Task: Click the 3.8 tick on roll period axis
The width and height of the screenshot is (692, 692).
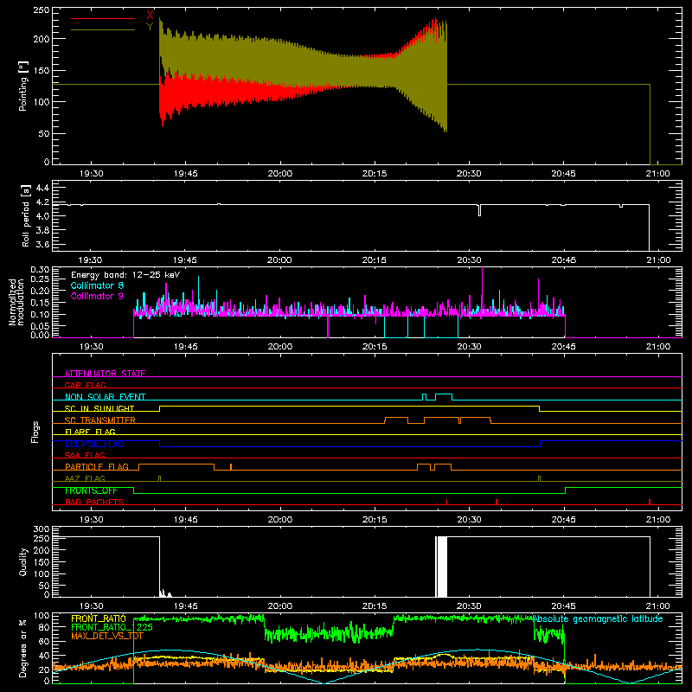Action: (x=42, y=230)
